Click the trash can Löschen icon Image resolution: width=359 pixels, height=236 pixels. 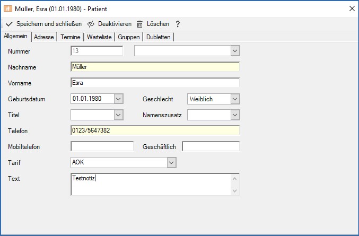pyautogui.click(x=139, y=24)
